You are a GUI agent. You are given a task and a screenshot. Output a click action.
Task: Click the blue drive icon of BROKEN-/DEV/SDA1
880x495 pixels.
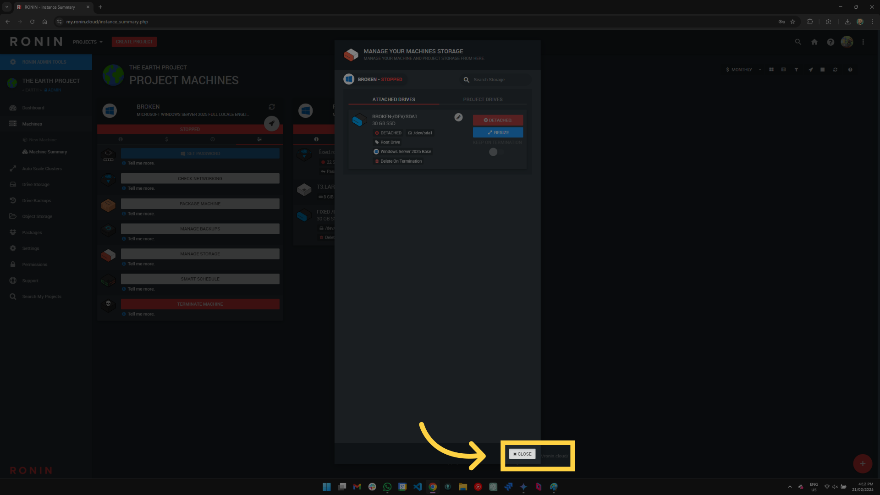point(359,120)
